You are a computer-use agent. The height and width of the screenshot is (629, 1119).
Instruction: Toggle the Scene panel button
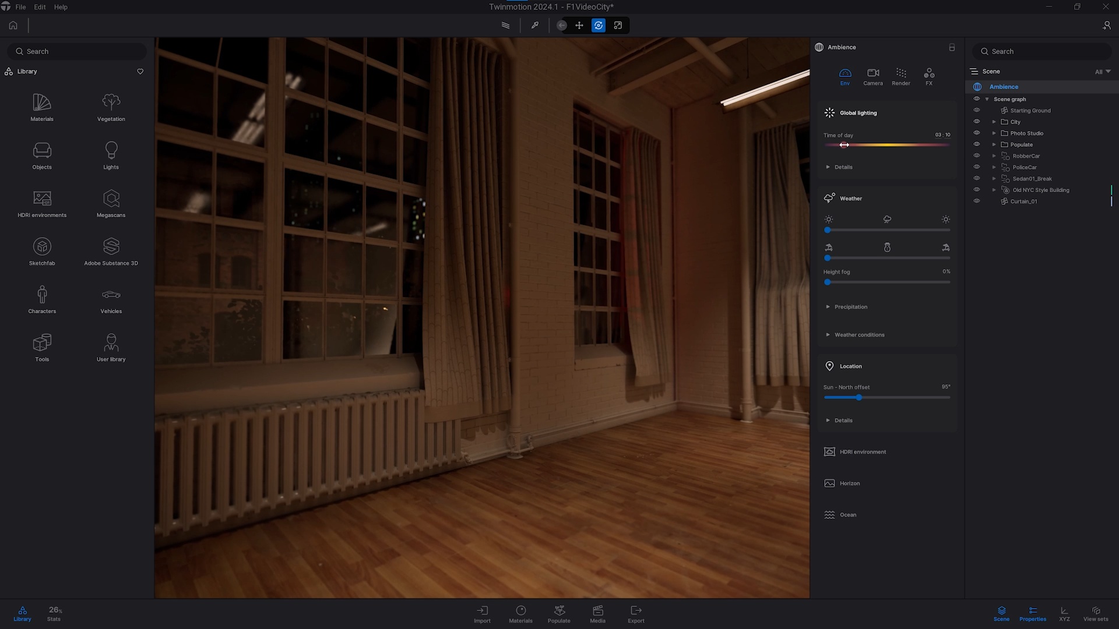(1001, 614)
